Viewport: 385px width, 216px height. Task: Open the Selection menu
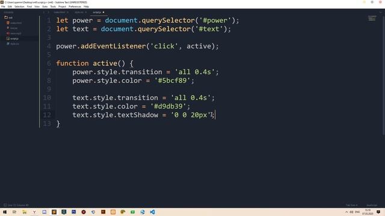point(19,7)
